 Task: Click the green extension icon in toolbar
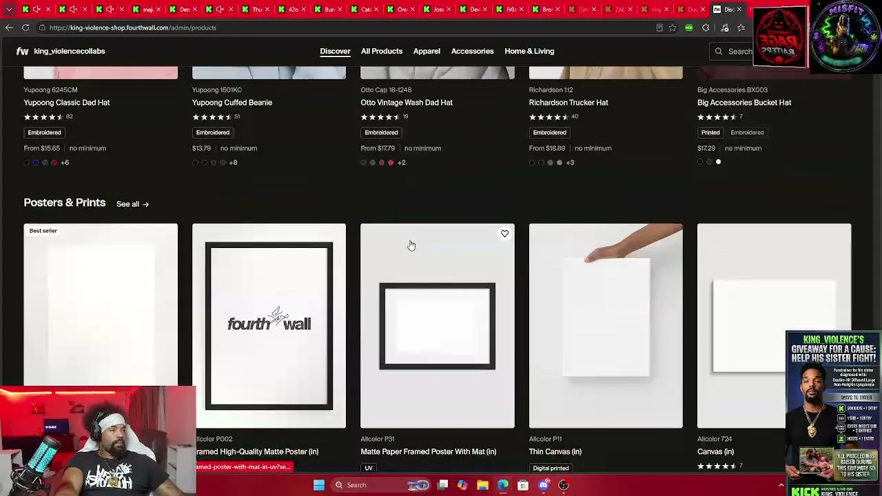pos(689,28)
